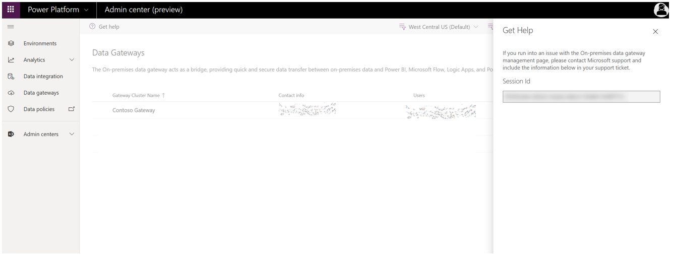Open the Contoso Gateway cluster row

point(134,110)
